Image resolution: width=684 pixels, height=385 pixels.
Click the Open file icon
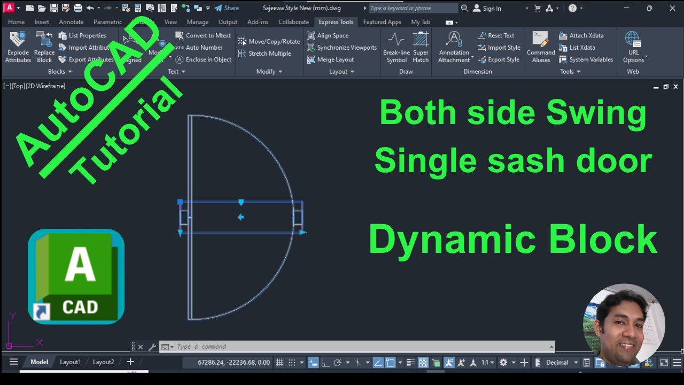tap(42, 8)
